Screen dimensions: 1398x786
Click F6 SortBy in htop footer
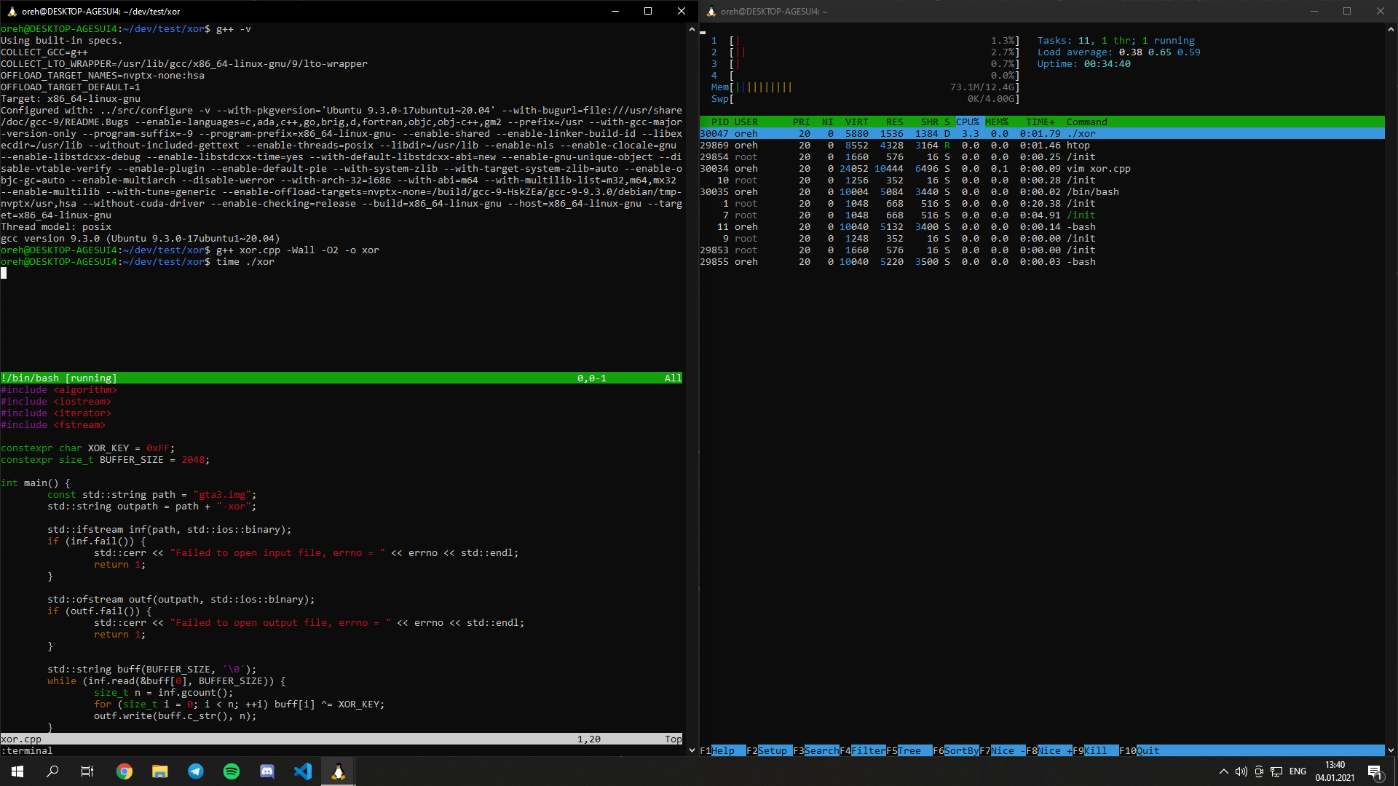click(961, 751)
